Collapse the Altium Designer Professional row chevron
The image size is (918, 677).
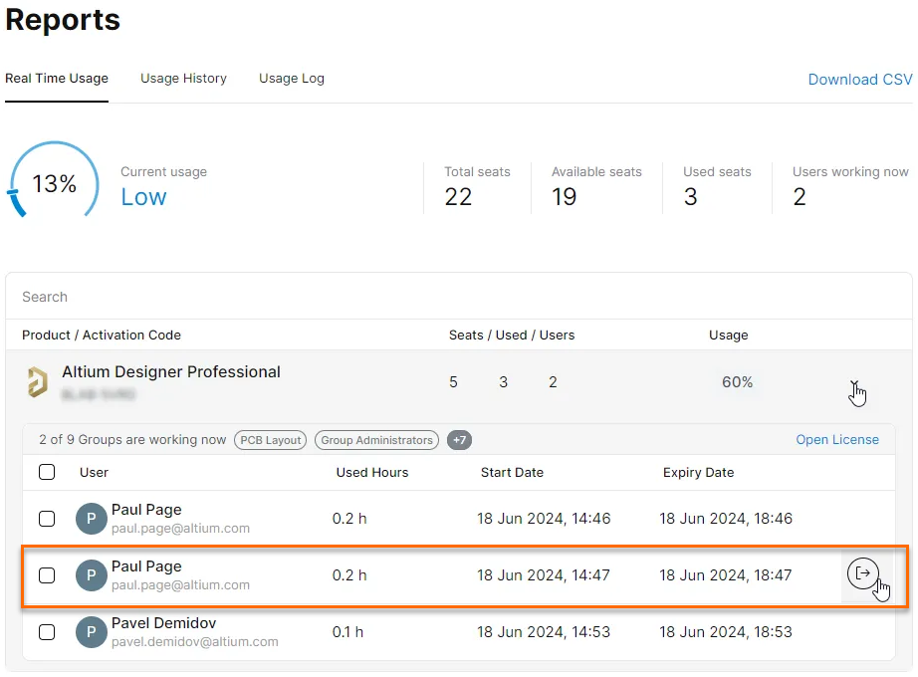pos(854,383)
